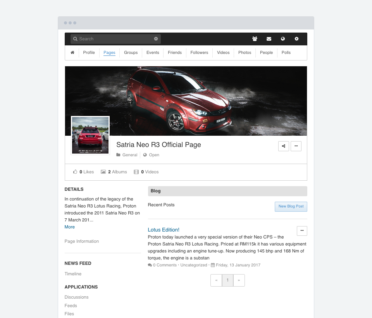
Task: Open settings gear in top right
Action: pyautogui.click(x=297, y=39)
